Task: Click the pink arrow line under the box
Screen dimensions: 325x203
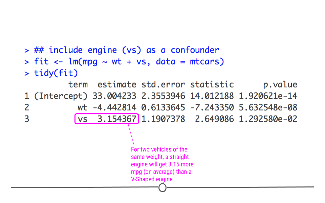Action: tap(131, 134)
